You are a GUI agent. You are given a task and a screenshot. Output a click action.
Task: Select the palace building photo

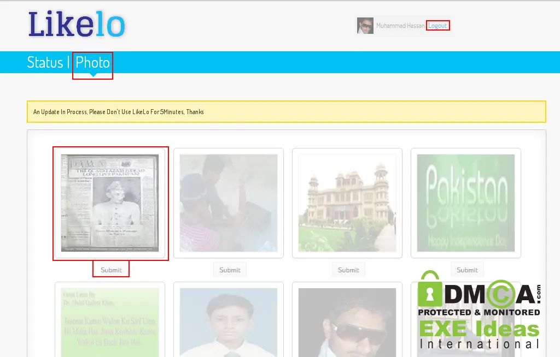tap(347, 203)
